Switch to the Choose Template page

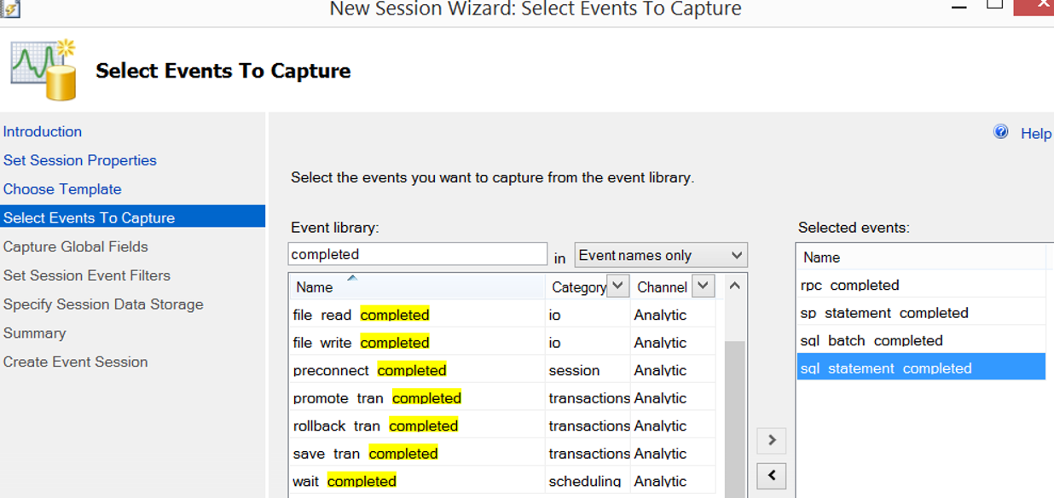62,189
